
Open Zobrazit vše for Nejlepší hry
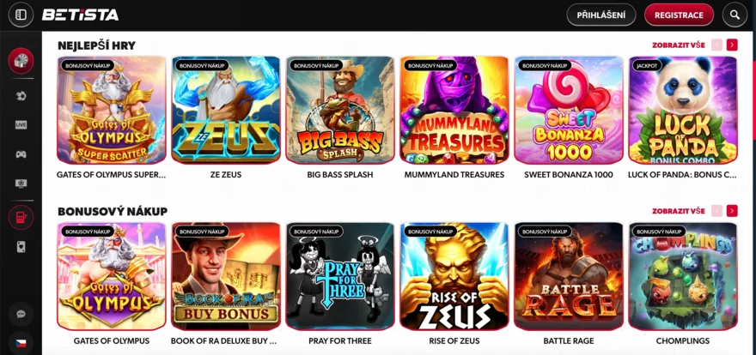pos(679,45)
